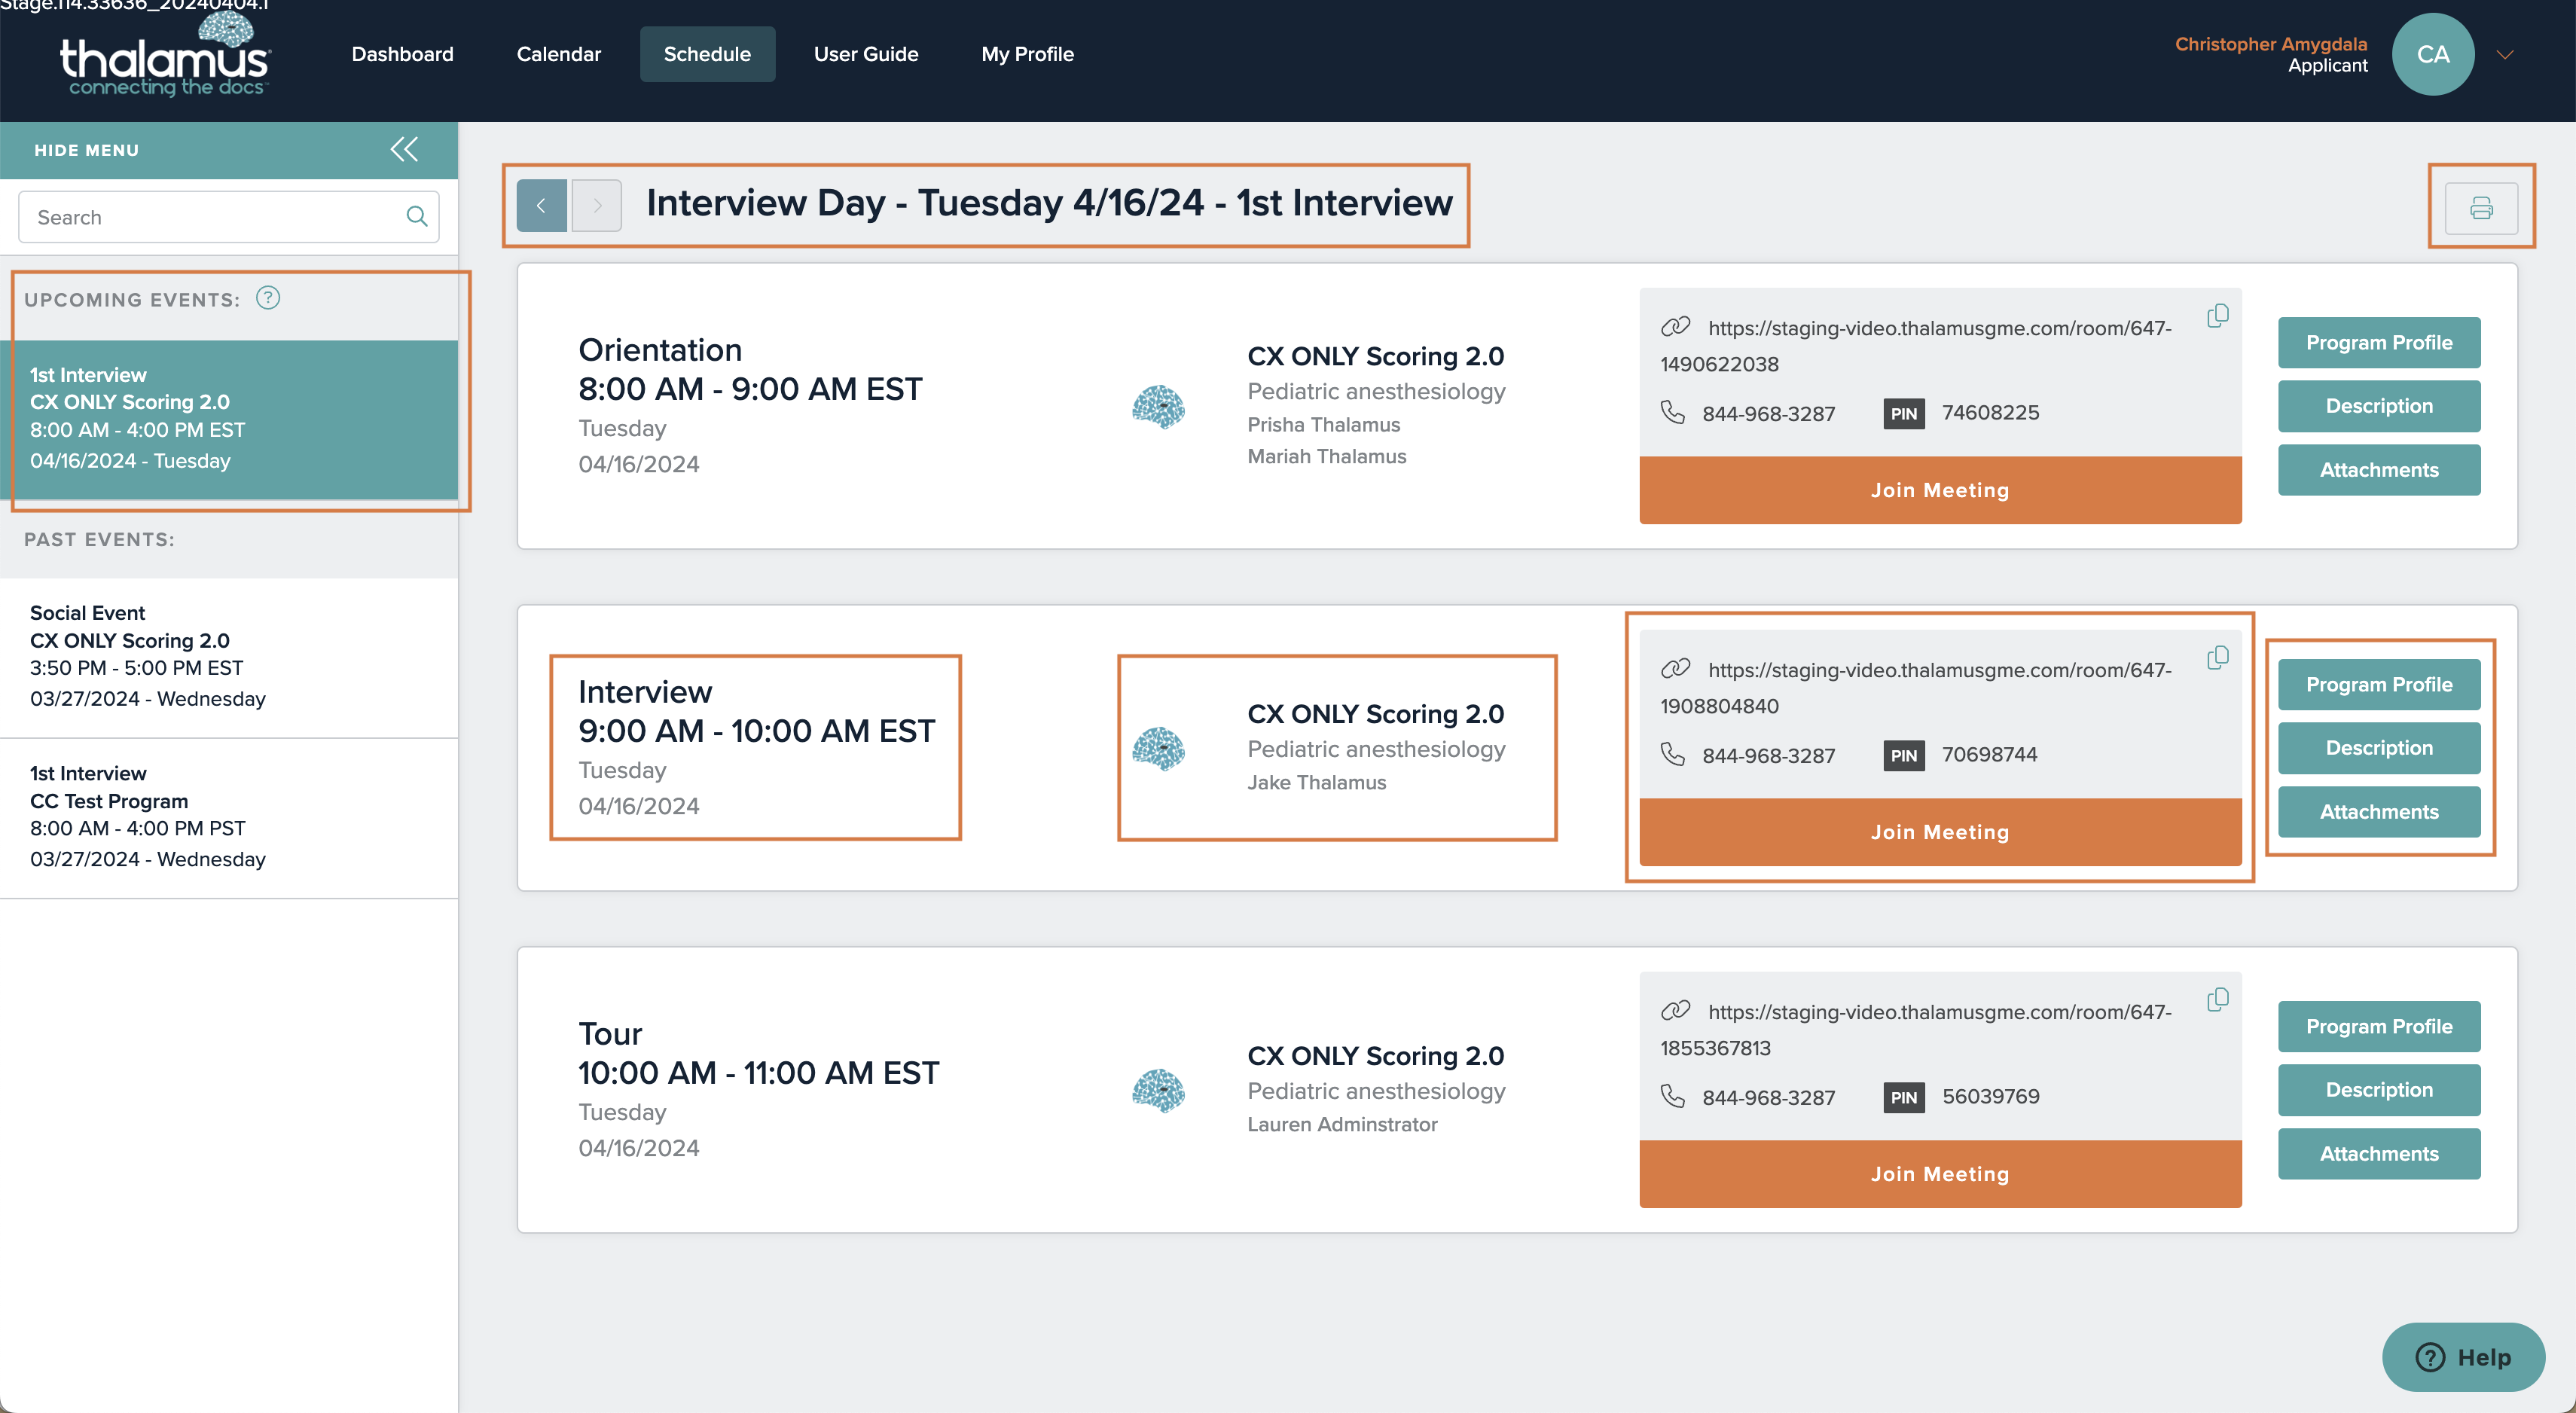Screen dimensions: 2576x1413
Task: Open Attachments for Tour
Action: pyautogui.click(x=2378, y=1154)
